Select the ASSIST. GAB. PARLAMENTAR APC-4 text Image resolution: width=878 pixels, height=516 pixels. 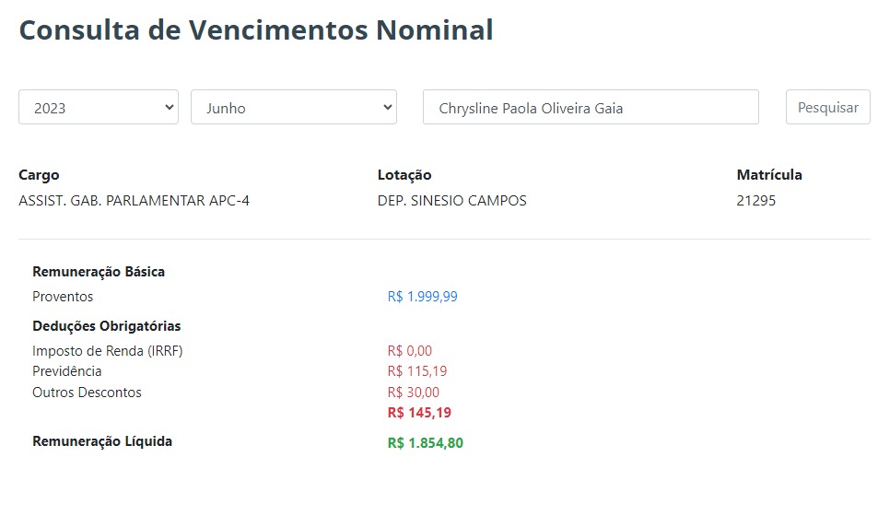pyautogui.click(x=134, y=201)
